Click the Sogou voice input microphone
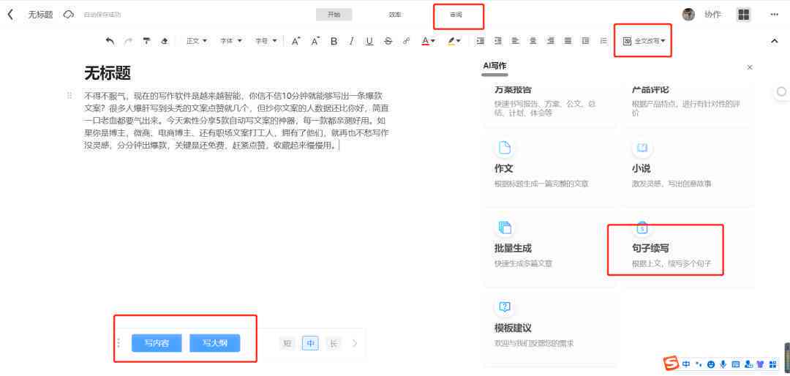 pyautogui.click(x=723, y=364)
